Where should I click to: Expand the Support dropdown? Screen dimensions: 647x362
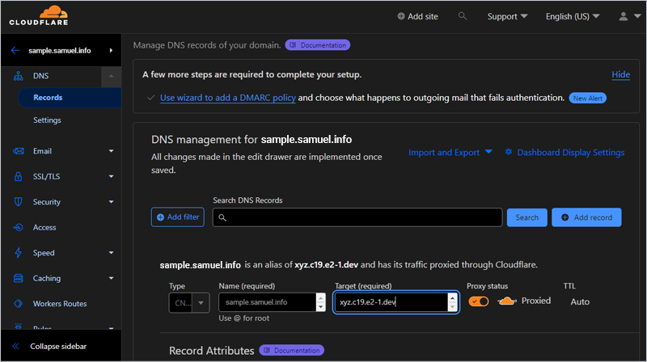(x=507, y=16)
